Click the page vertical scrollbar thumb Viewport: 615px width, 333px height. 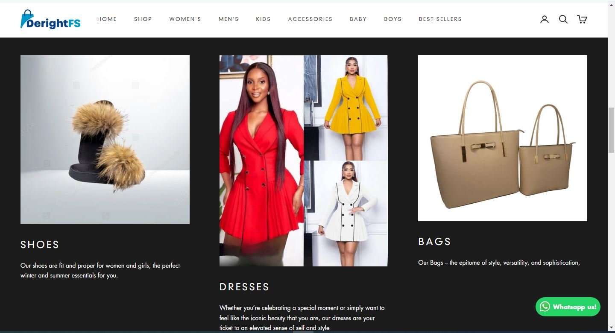(611, 130)
